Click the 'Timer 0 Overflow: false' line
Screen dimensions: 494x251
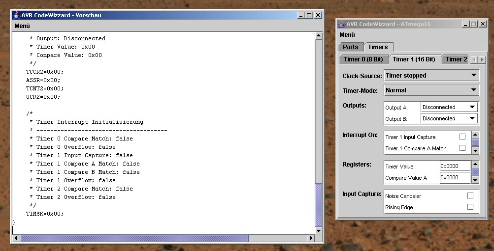(72, 147)
